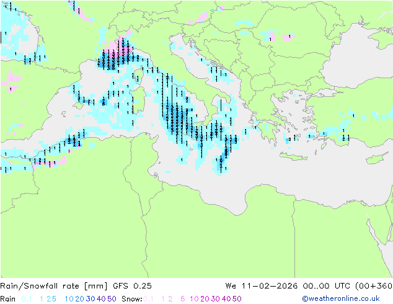
Task: Pick the Snow 50 legend color
Action: click(237, 299)
